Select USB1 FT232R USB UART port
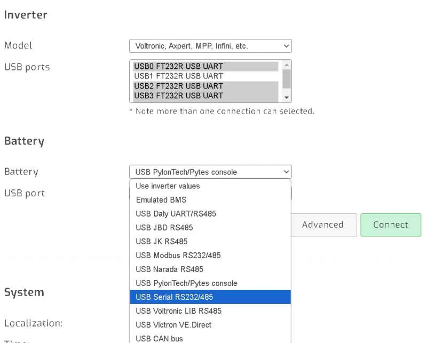The height and width of the screenshot is (343, 427). [x=205, y=76]
